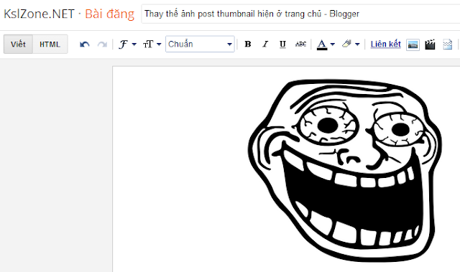
Task: Insert a jump break
Action: tap(448, 44)
